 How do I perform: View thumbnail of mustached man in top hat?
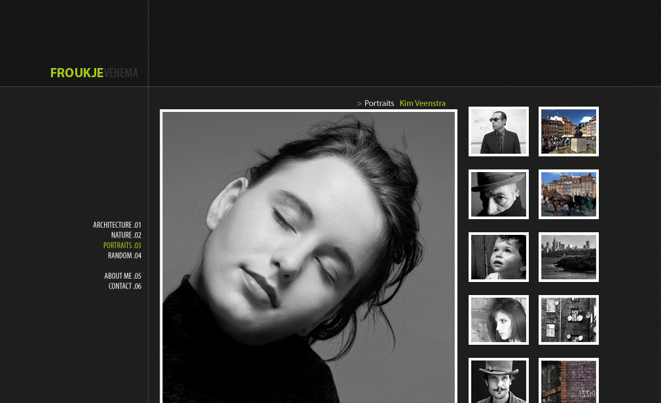coord(498,381)
